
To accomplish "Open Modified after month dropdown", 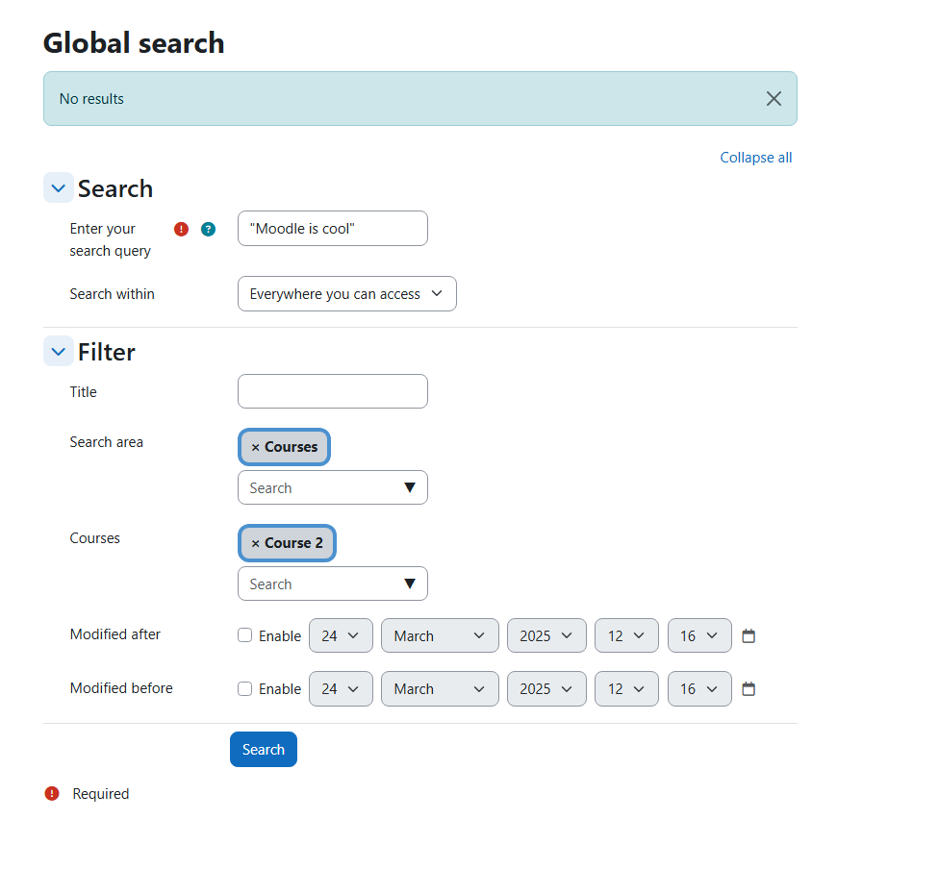I will pyautogui.click(x=440, y=635).
